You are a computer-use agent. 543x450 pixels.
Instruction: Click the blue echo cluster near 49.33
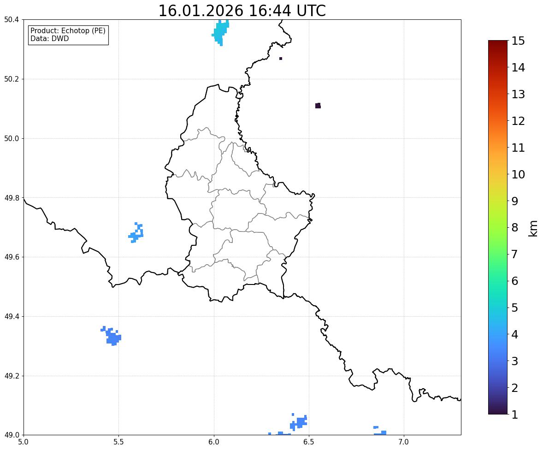point(112,336)
